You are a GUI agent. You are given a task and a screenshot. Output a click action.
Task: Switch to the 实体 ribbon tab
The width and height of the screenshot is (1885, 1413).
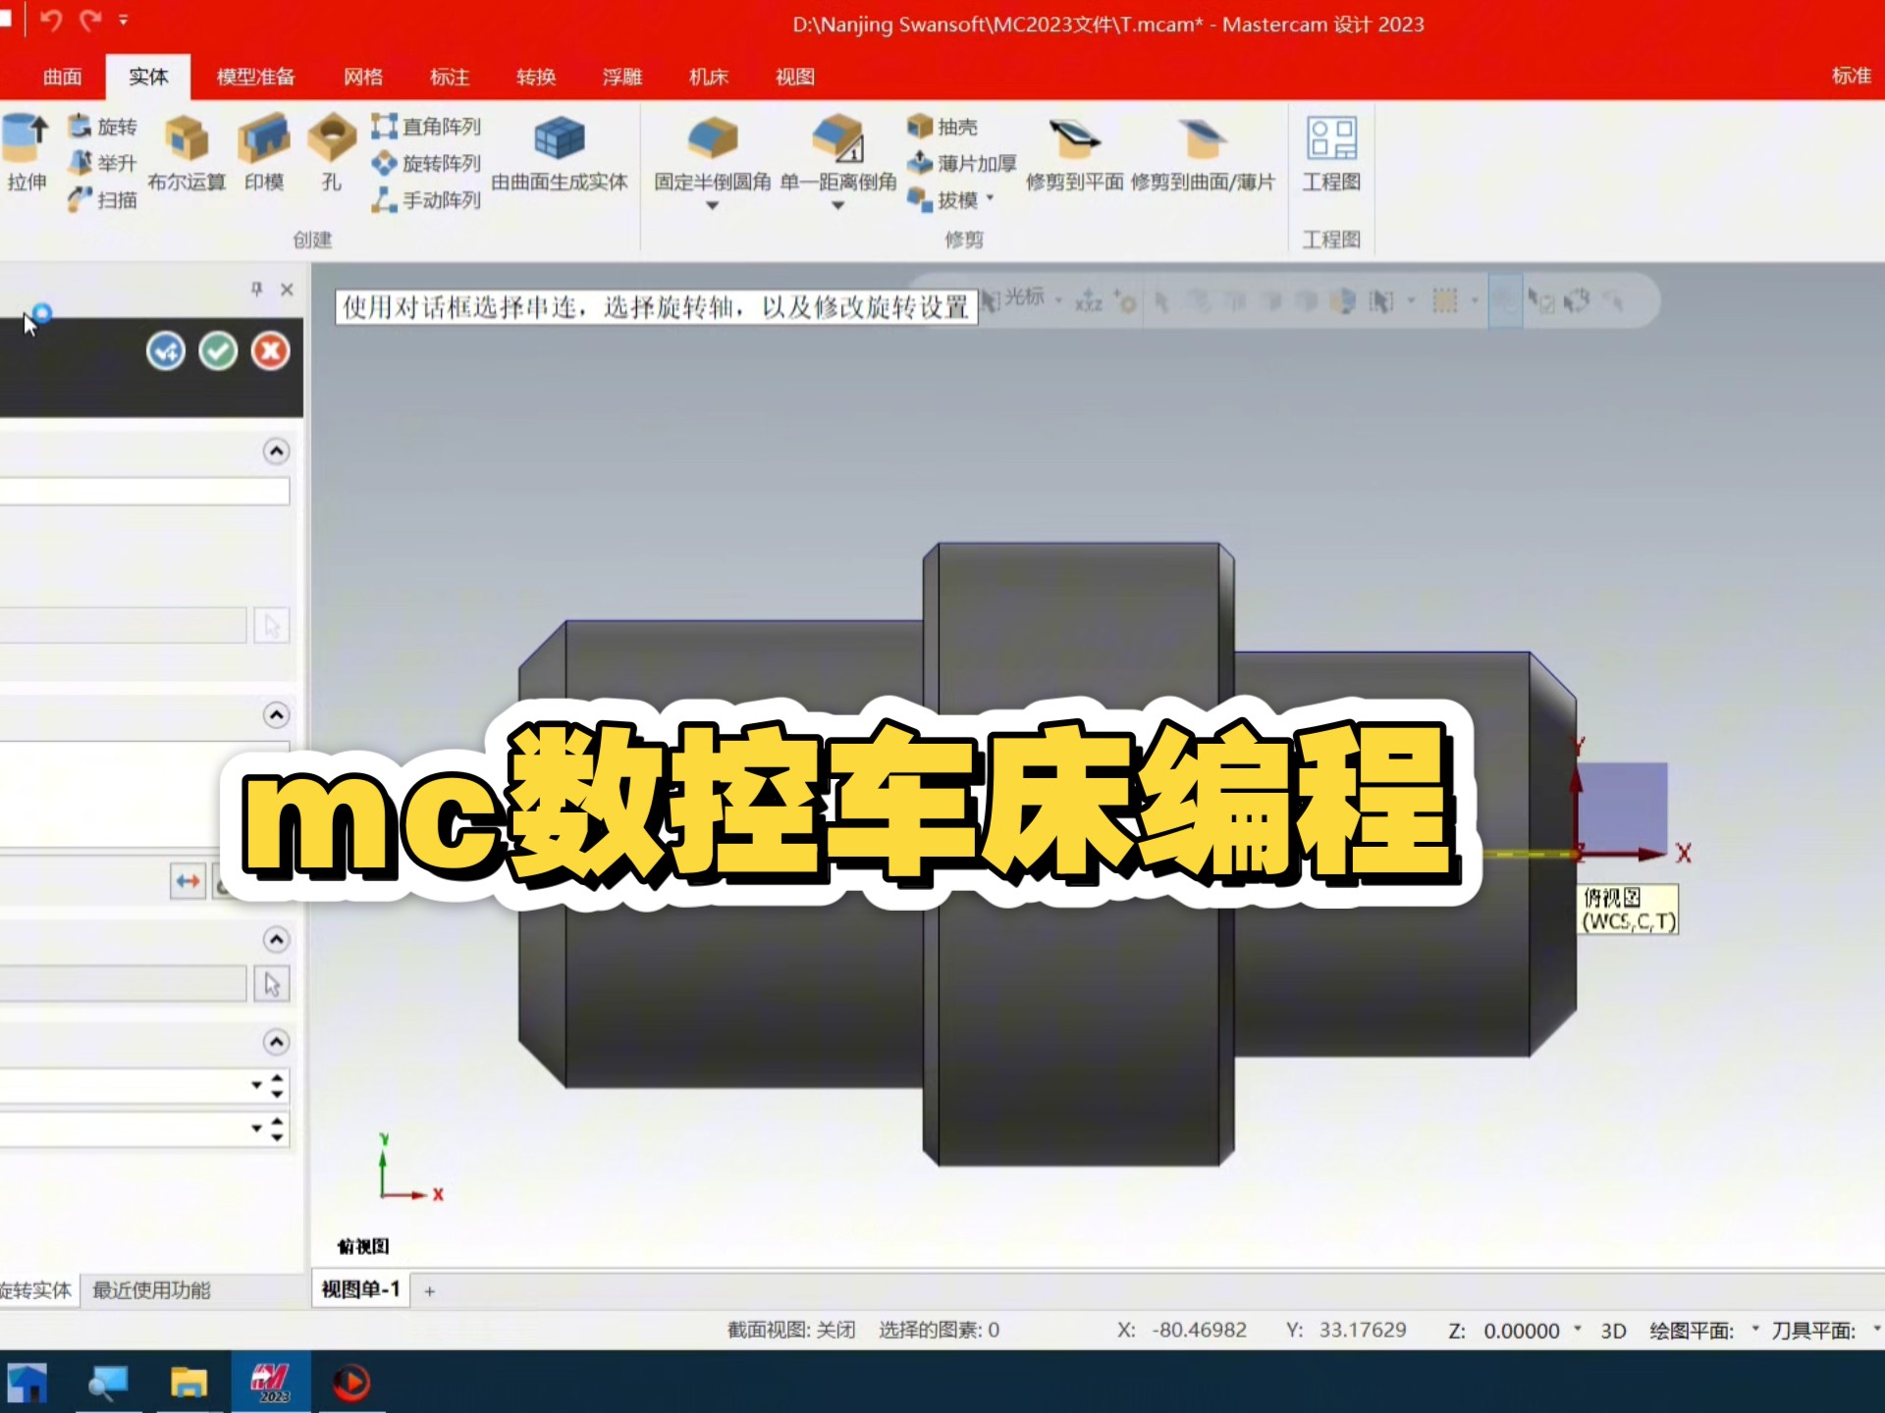click(148, 77)
